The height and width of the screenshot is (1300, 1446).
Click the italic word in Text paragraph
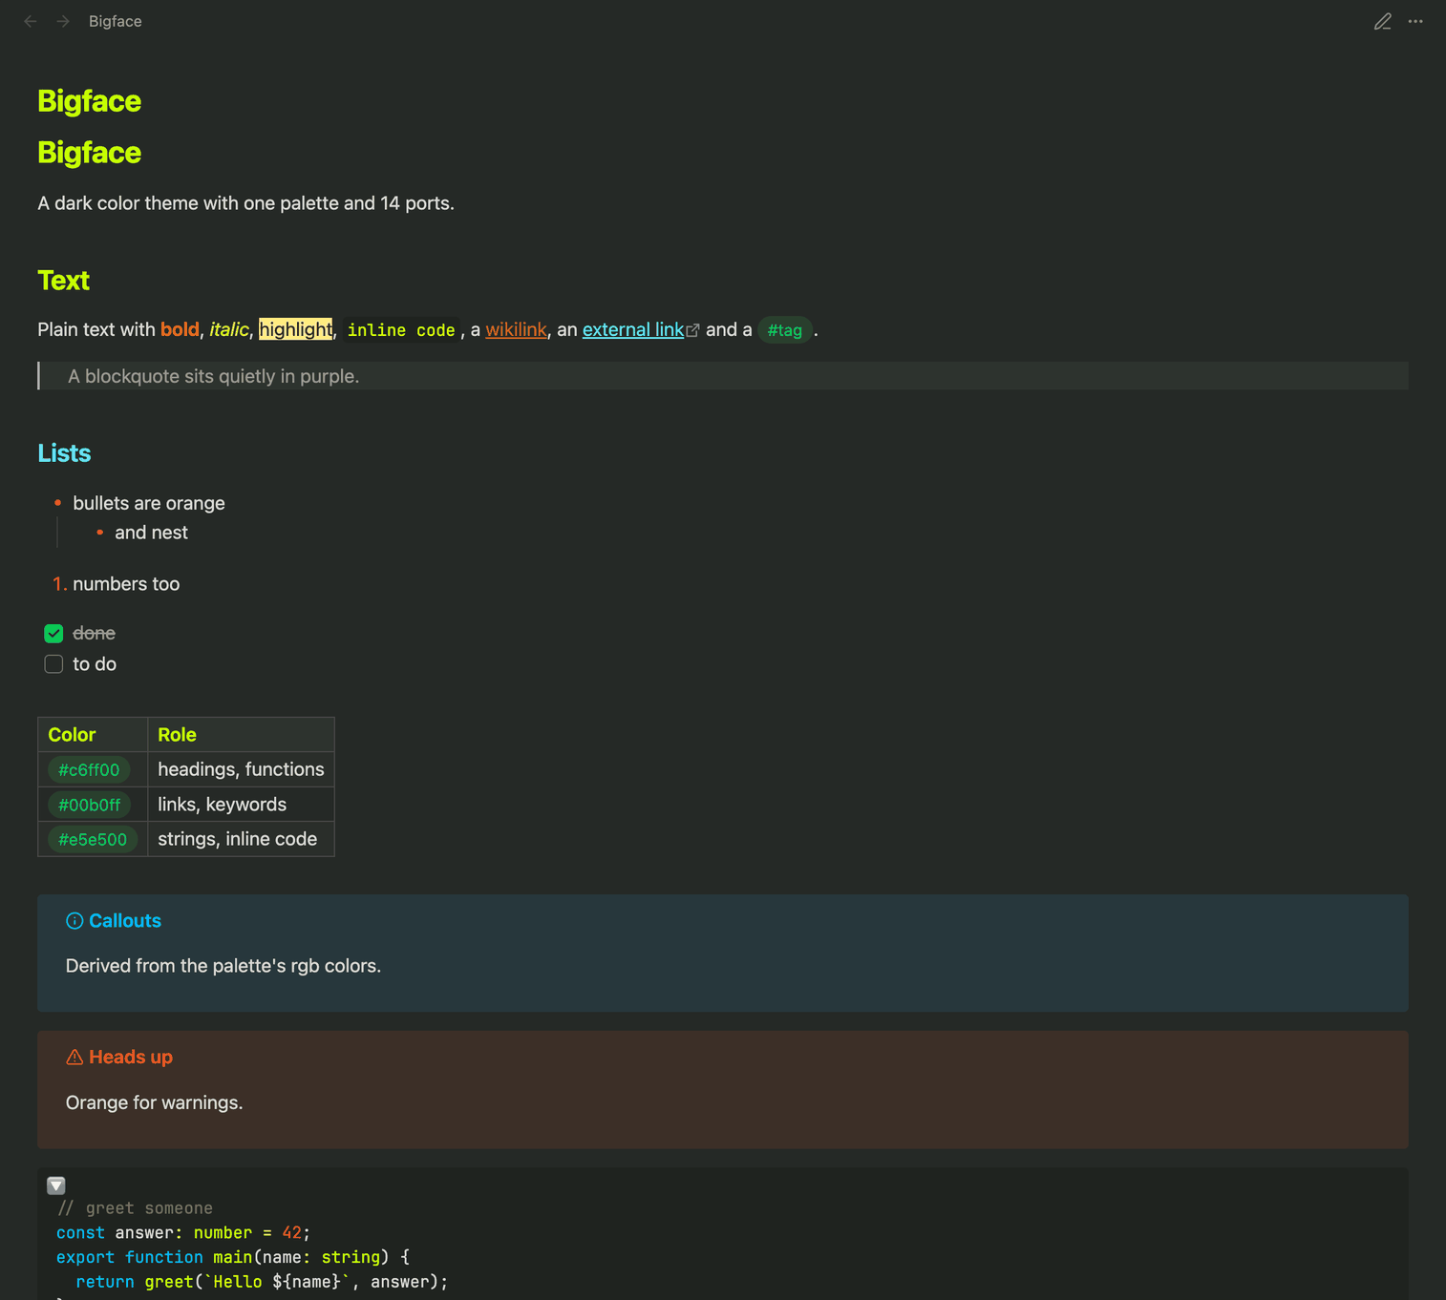click(x=229, y=329)
